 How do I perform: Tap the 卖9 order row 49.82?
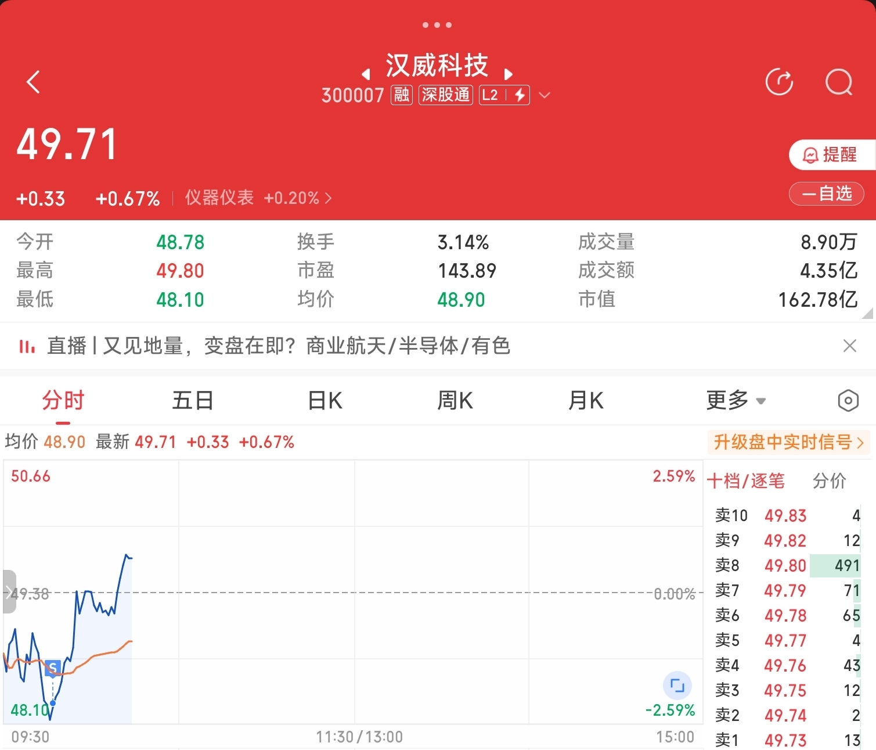pos(788,540)
